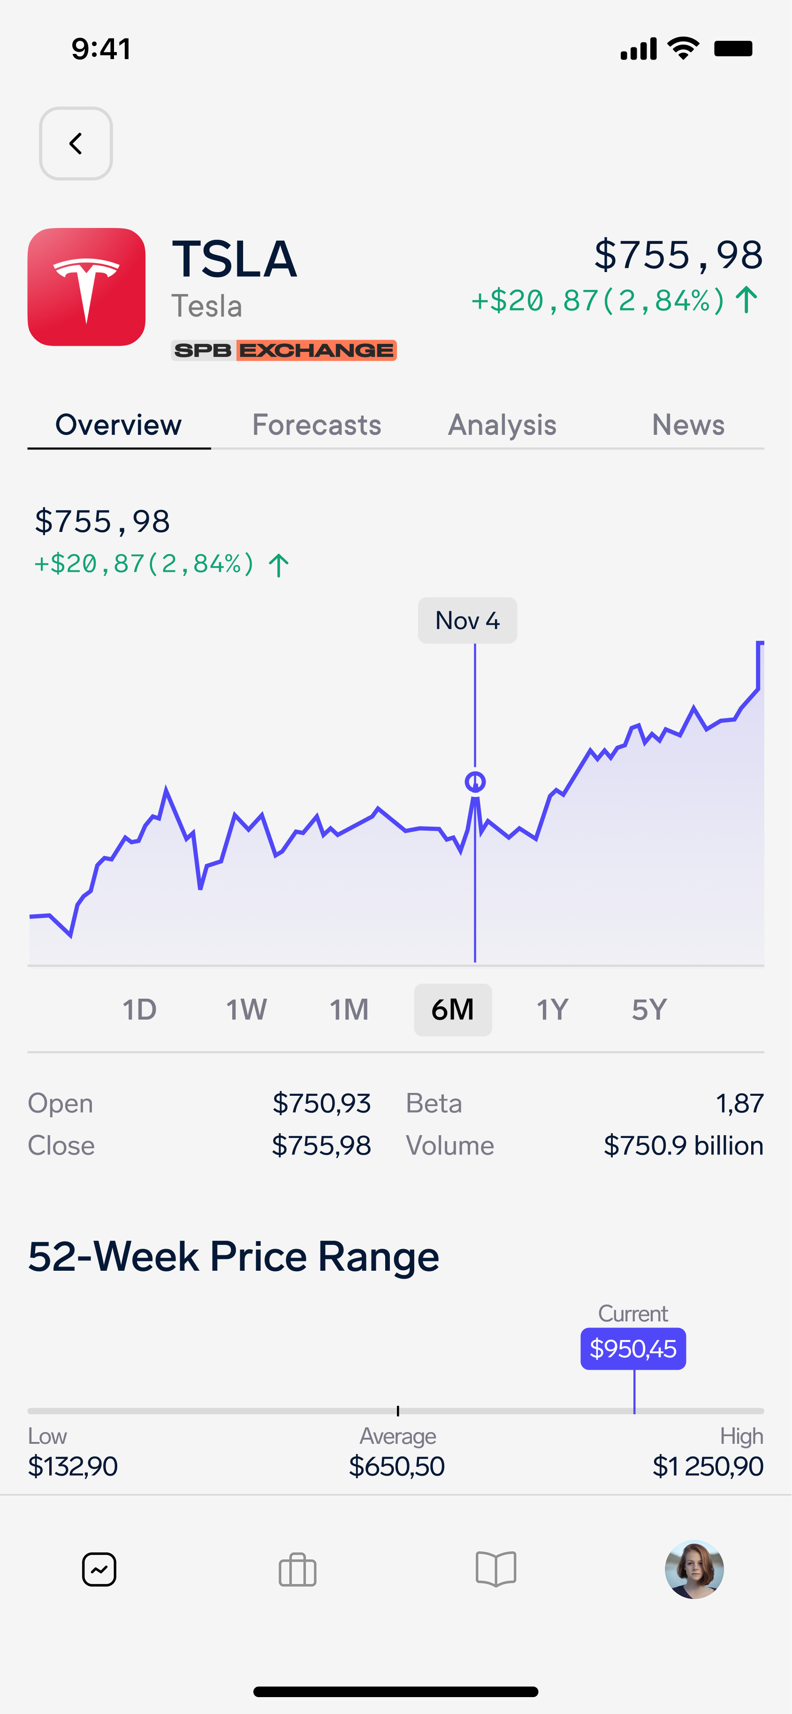
Task: Tap the Nov 4 date label
Action: pyautogui.click(x=467, y=621)
